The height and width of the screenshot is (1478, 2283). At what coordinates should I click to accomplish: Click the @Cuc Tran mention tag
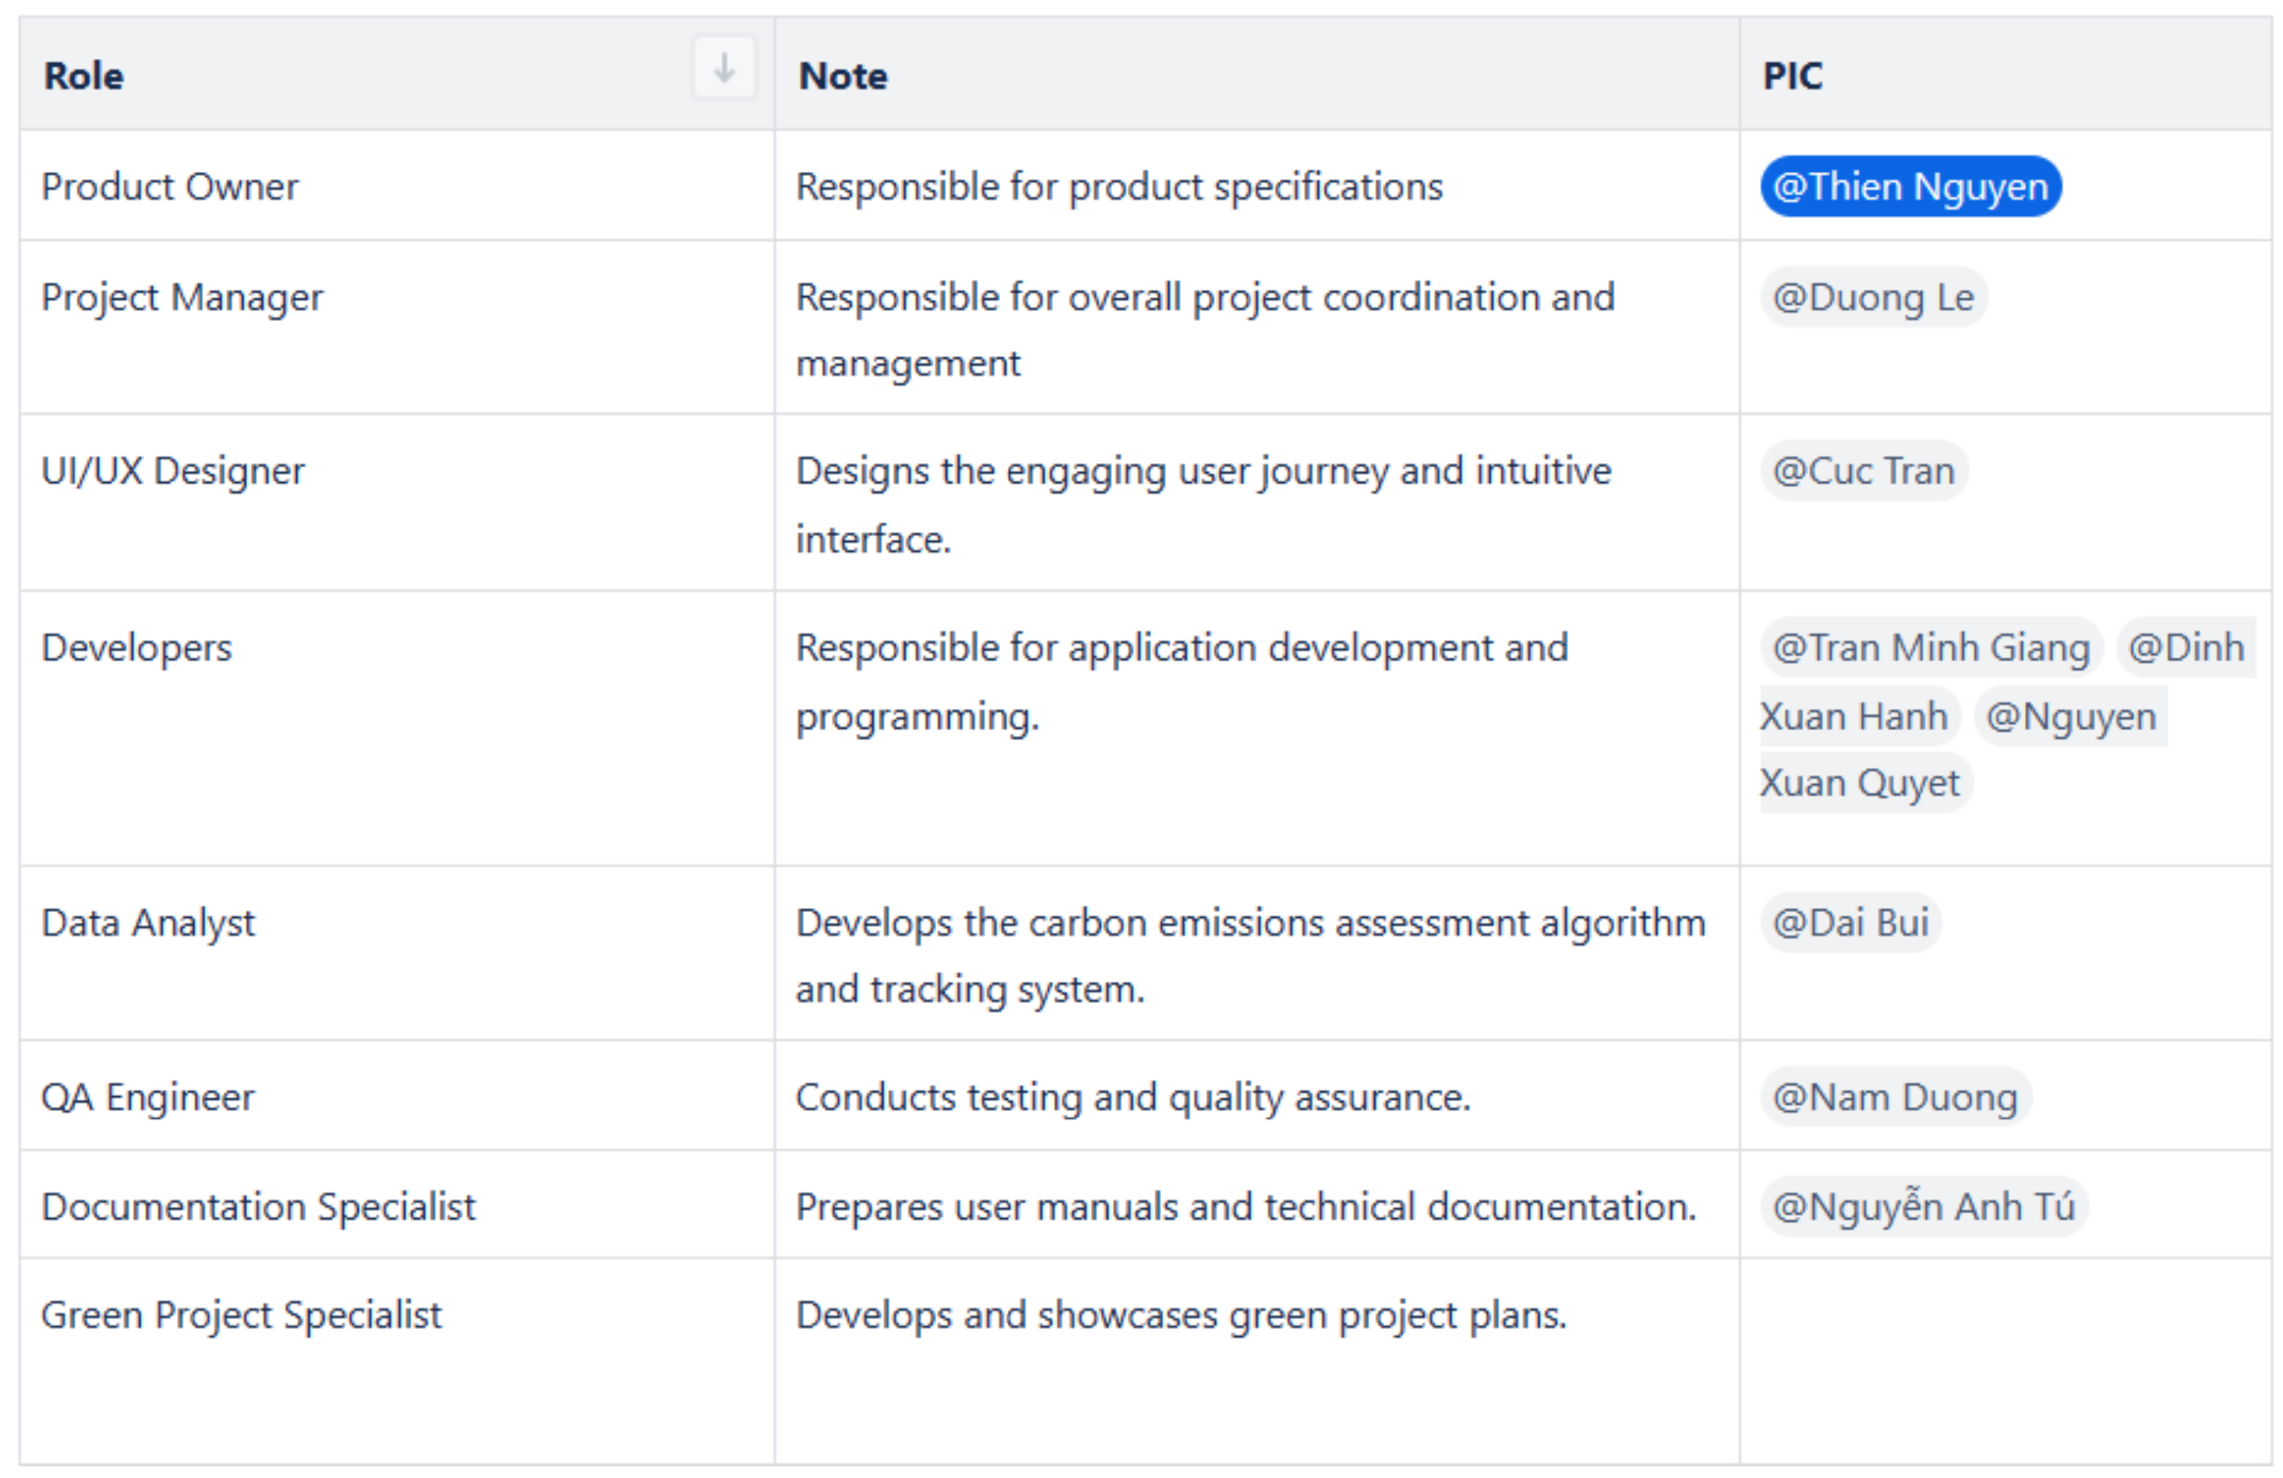tap(1863, 471)
